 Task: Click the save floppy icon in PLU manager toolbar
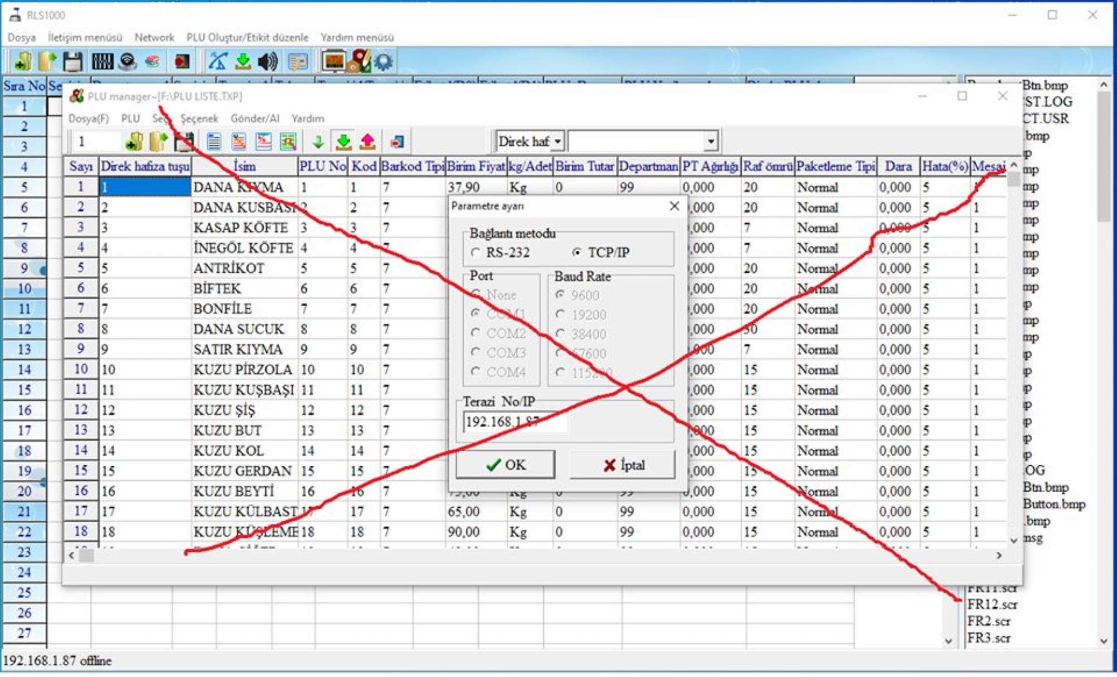pyautogui.click(x=184, y=141)
